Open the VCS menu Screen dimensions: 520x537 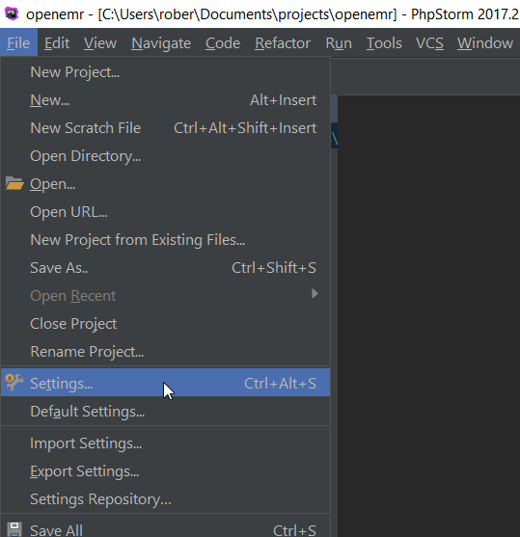[x=429, y=43]
